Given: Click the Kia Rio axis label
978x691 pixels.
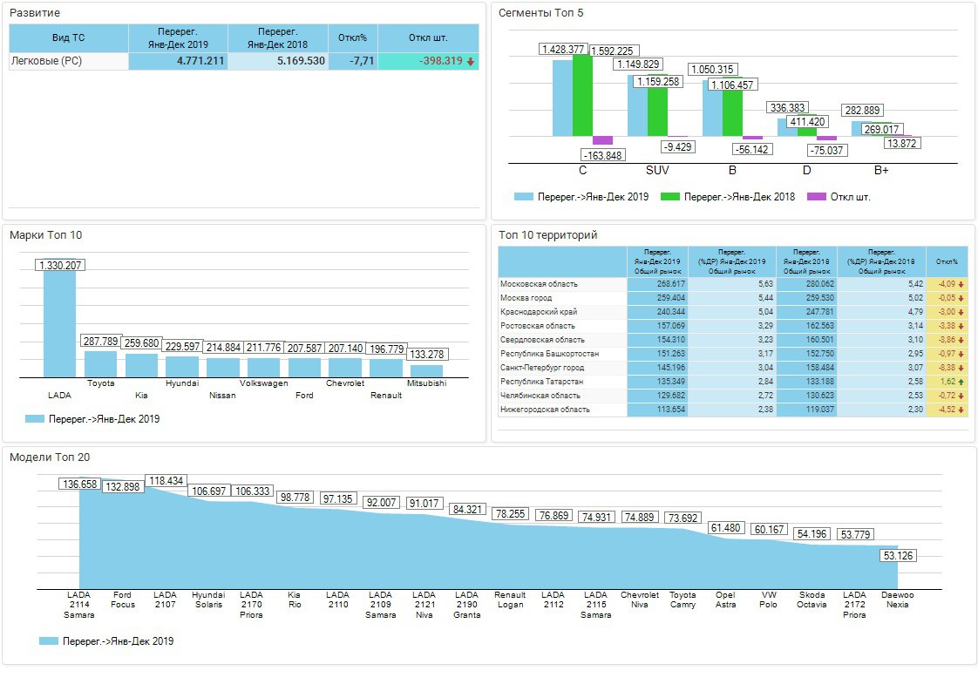Looking at the screenshot, I should coord(295,600).
